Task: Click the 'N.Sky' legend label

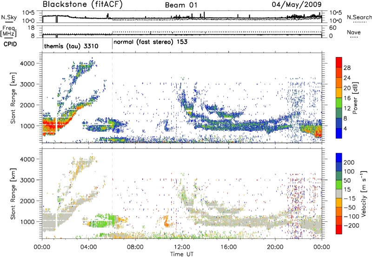Action: pos(8,17)
